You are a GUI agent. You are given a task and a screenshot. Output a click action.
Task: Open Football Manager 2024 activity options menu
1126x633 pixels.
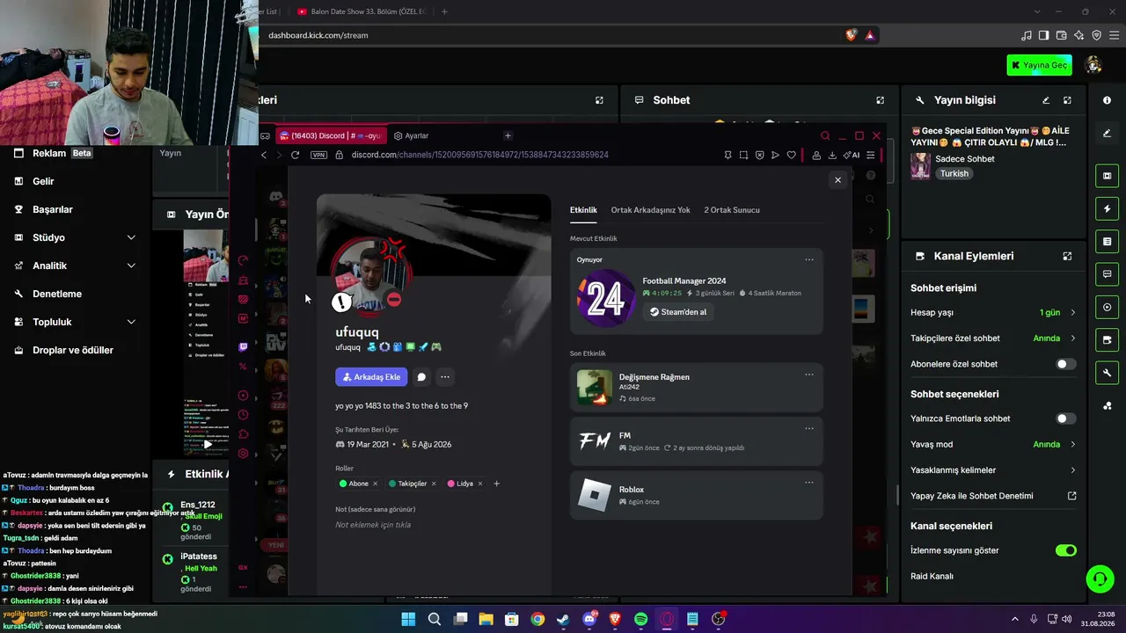(809, 259)
